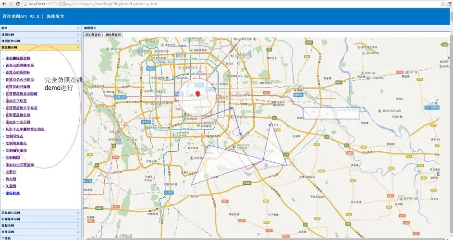Click the 海淀区 district label on map
This screenshot has width=453, height=240.
coord(151,69)
